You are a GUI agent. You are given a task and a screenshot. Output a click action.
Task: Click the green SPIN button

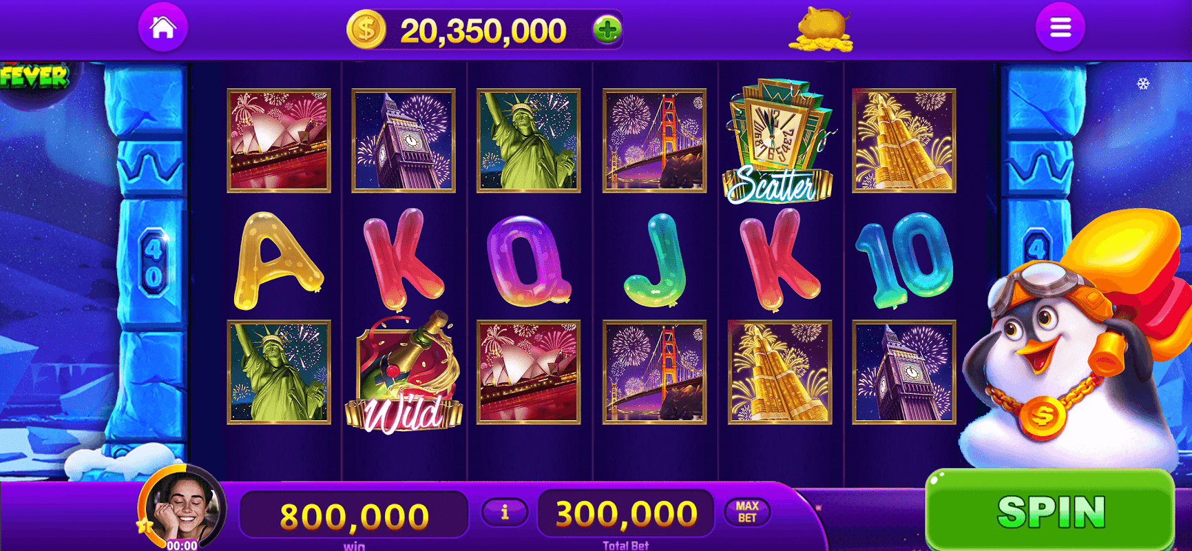click(1050, 512)
